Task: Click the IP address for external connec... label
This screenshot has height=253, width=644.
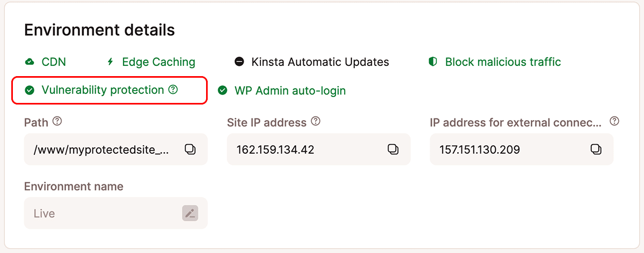Action: 516,122
